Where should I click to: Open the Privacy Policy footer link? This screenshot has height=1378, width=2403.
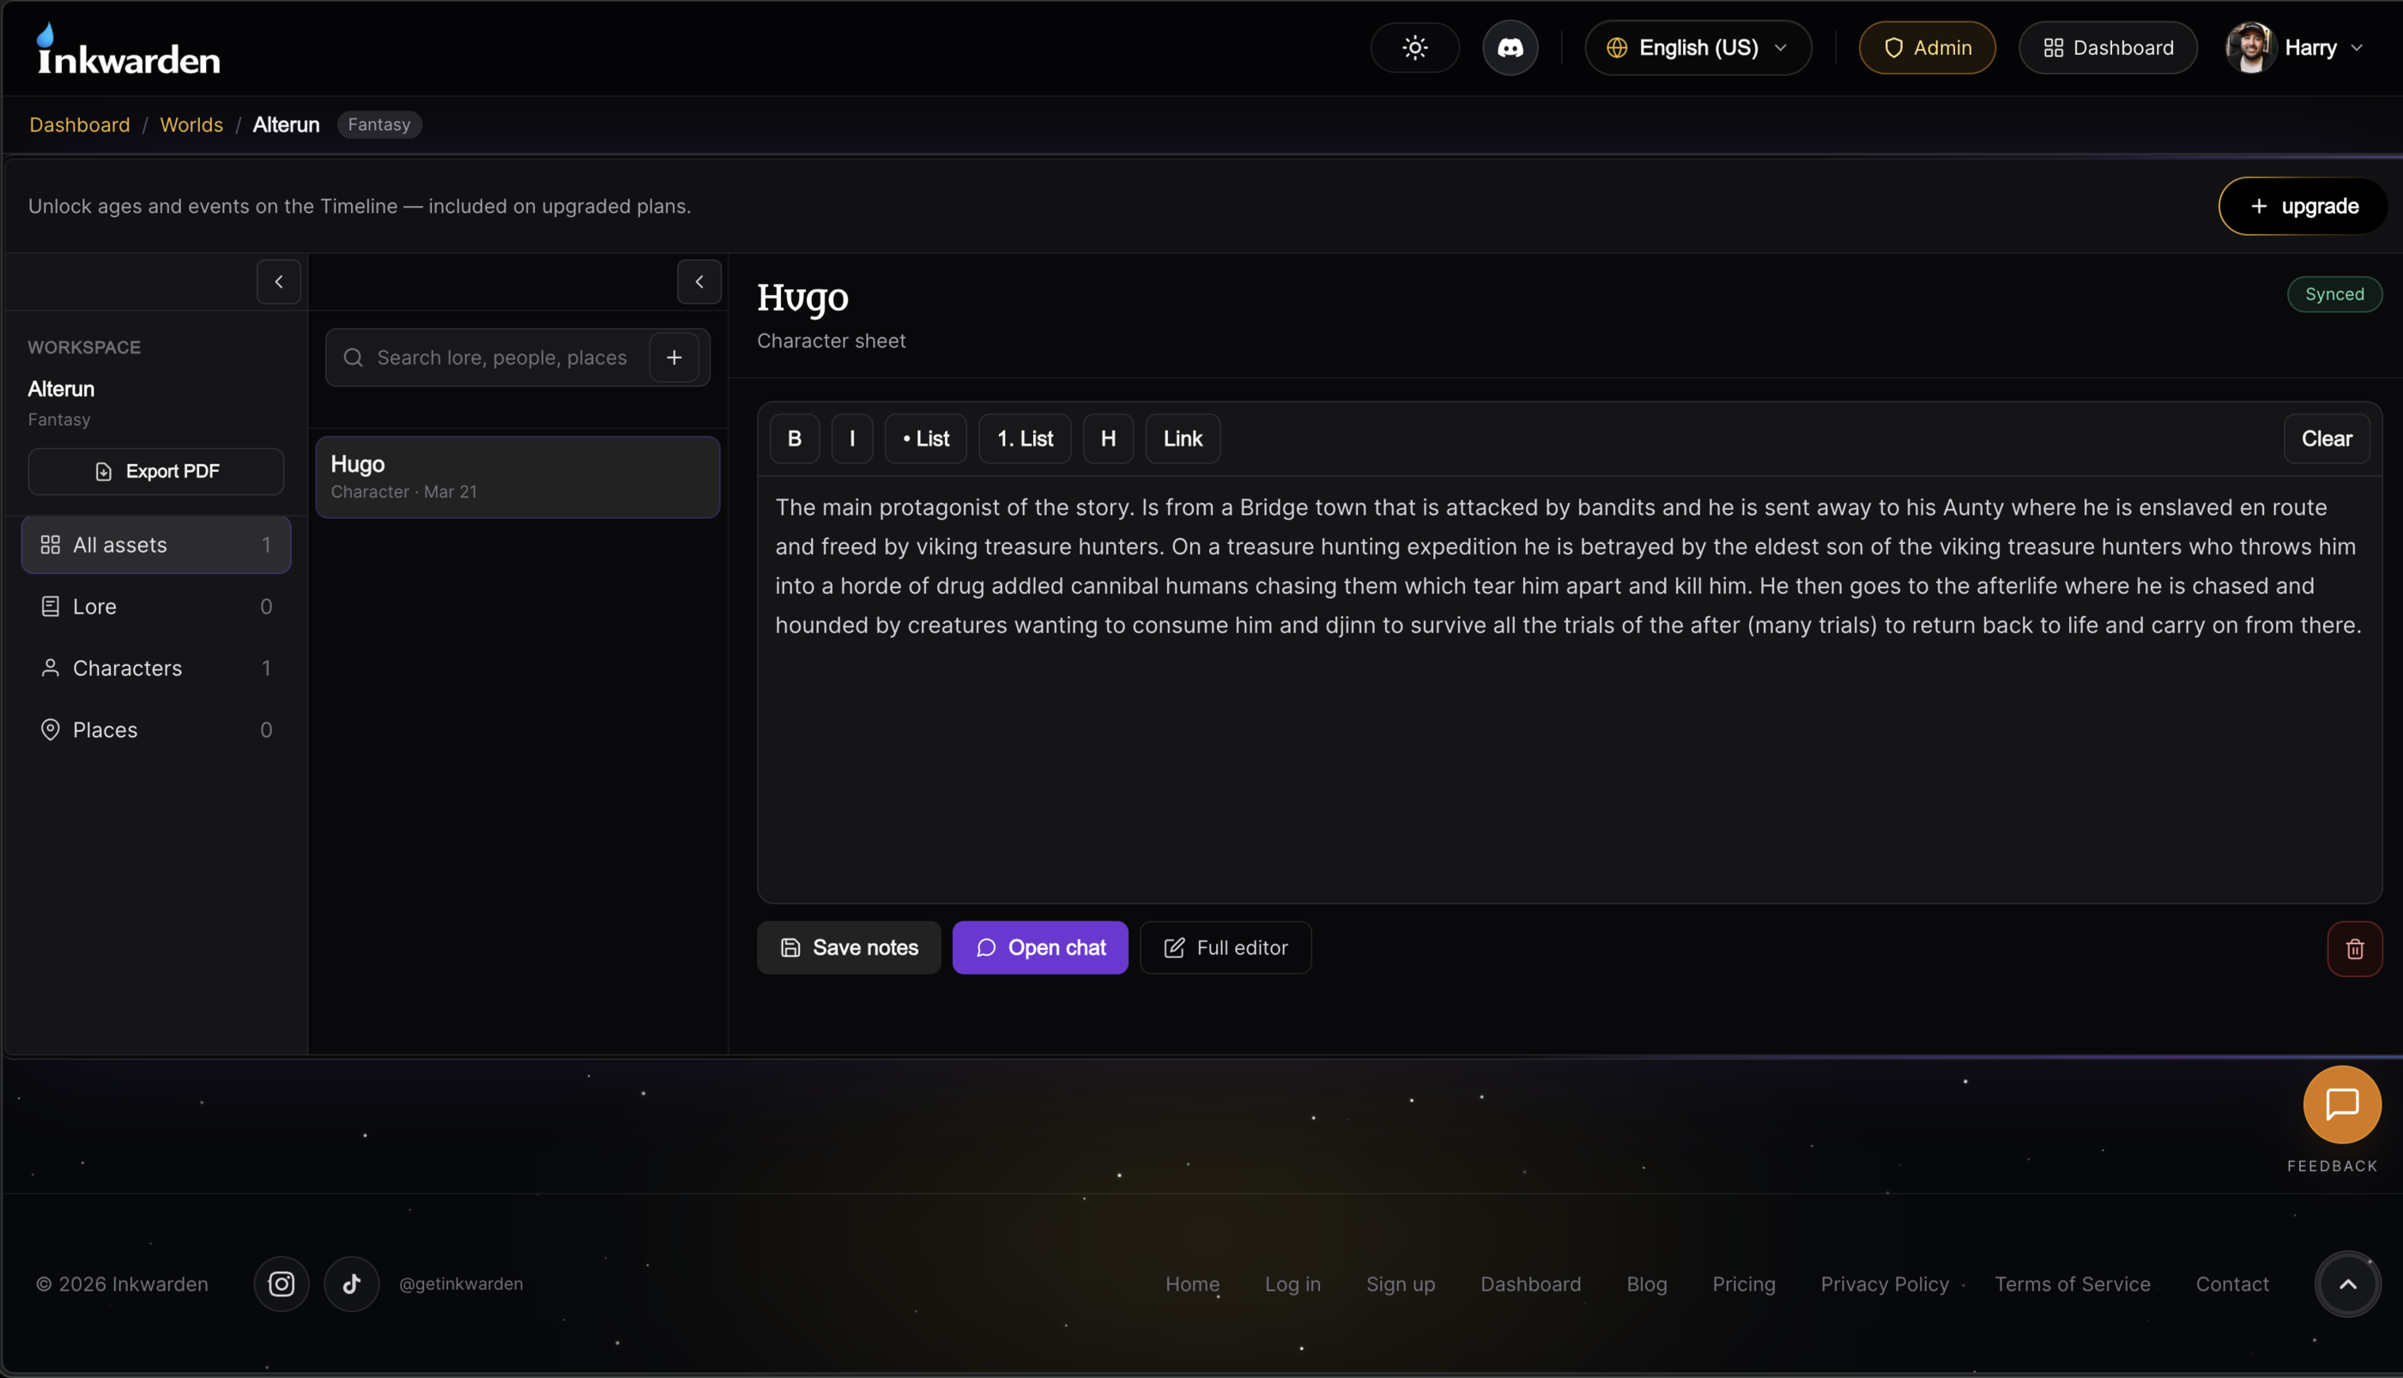(x=1885, y=1284)
